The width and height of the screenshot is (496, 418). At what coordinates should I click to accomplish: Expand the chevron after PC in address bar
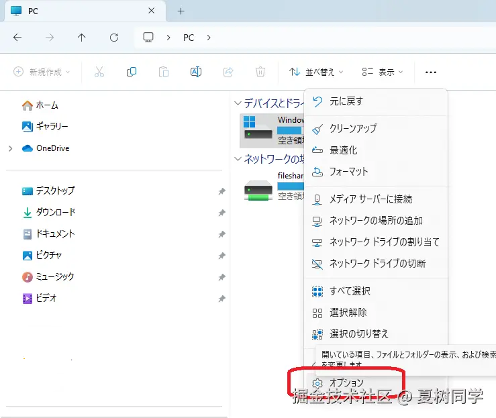209,38
